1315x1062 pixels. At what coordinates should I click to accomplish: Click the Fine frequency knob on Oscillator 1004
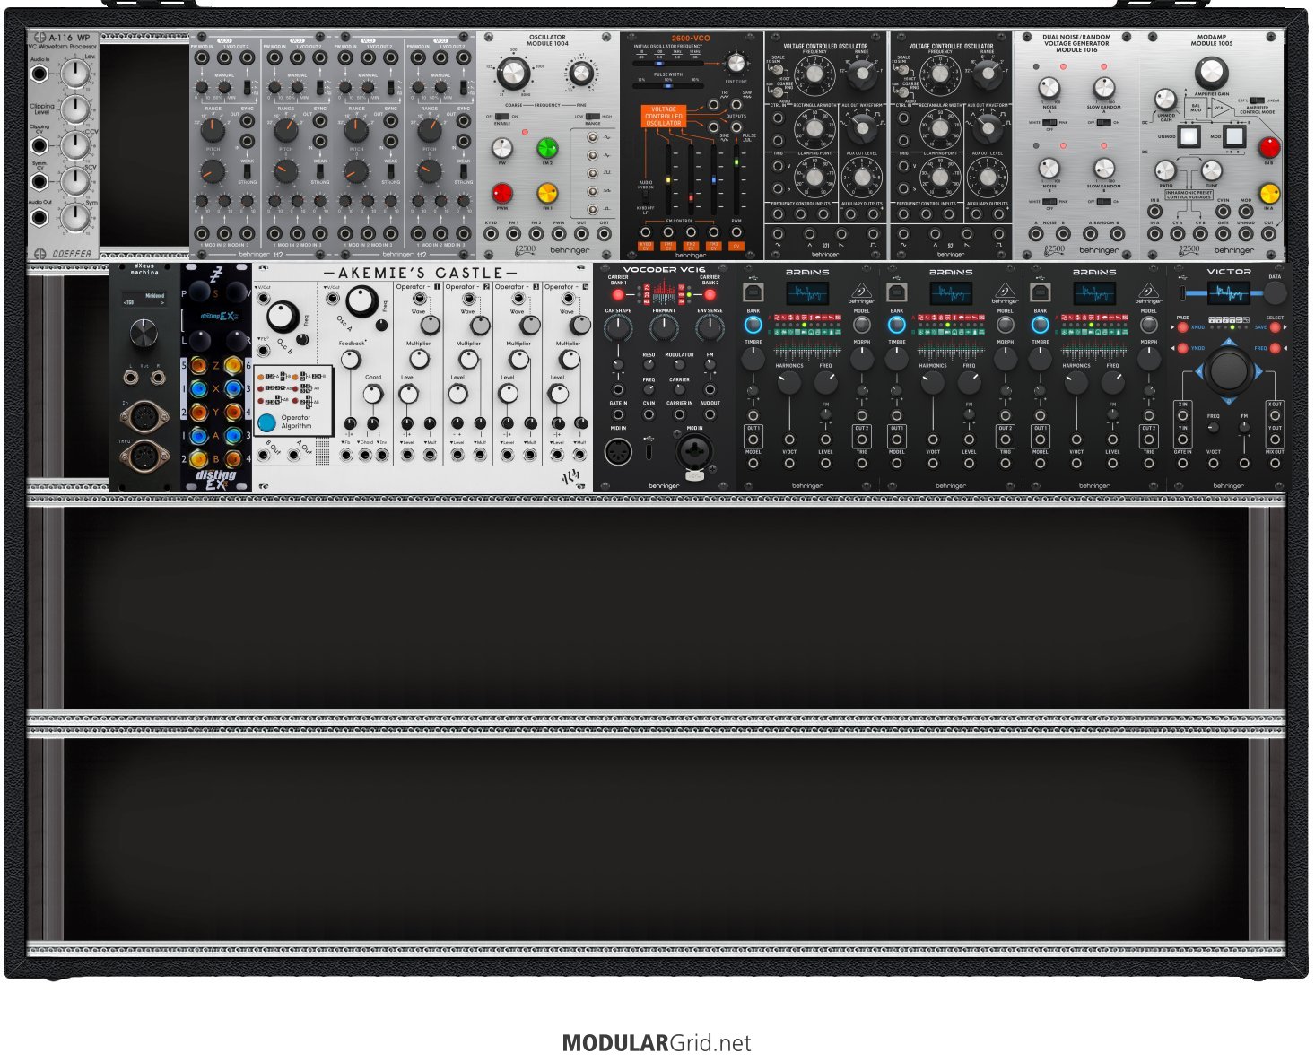click(581, 74)
